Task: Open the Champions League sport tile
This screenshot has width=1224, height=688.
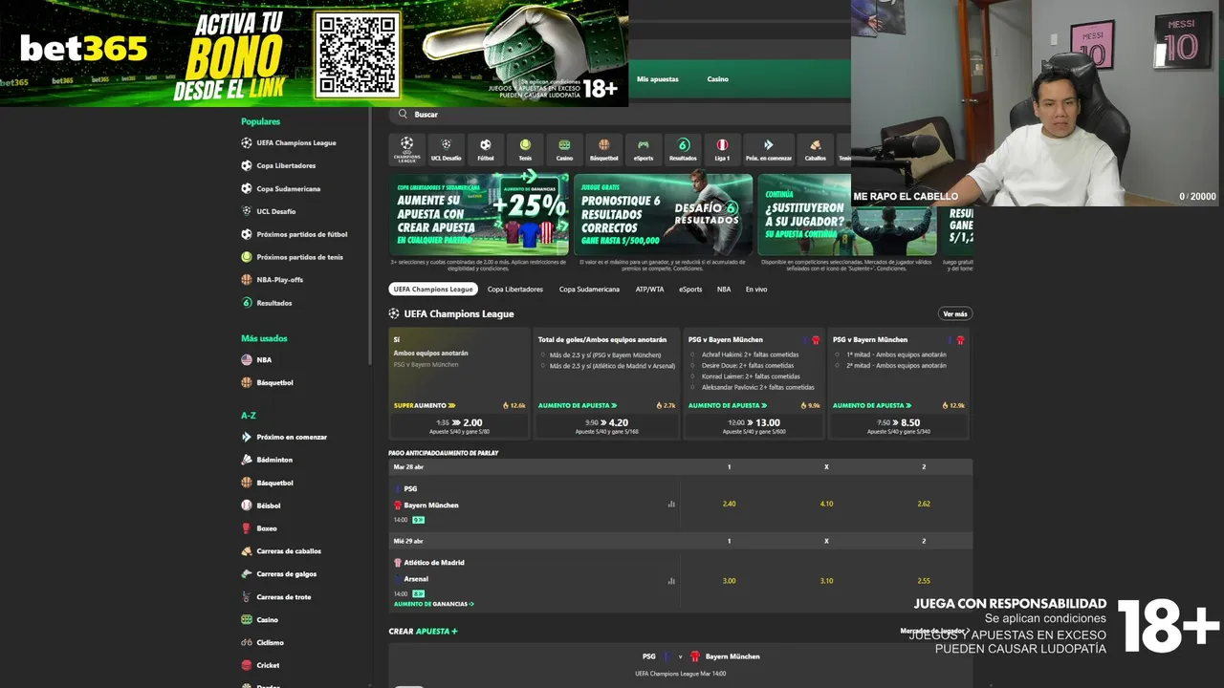Action: click(407, 149)
